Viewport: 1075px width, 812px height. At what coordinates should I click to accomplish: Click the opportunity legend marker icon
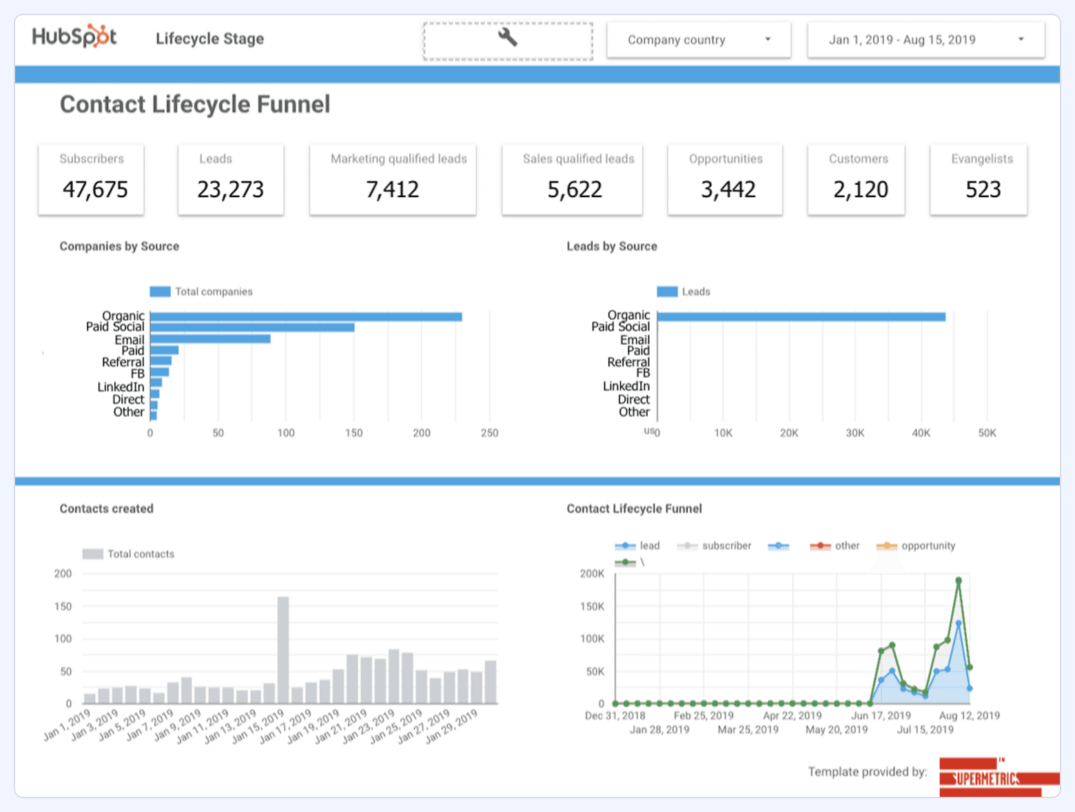point(885,545)
